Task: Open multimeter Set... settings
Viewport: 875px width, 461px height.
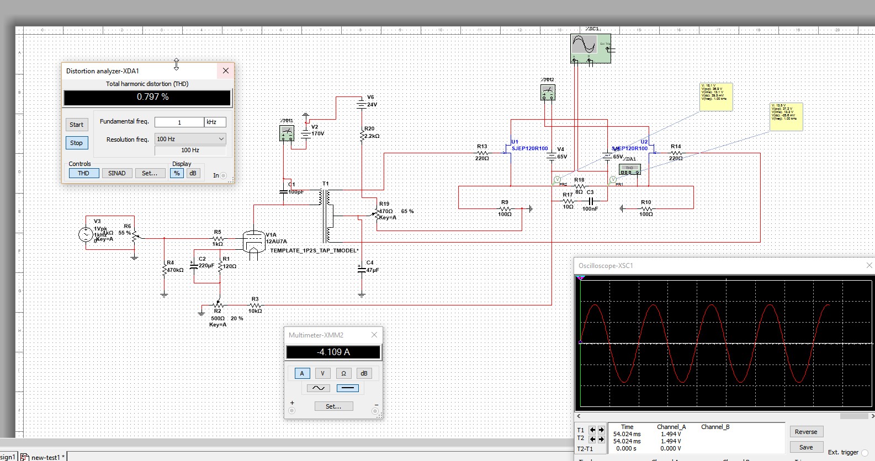Action: point(333,406)
